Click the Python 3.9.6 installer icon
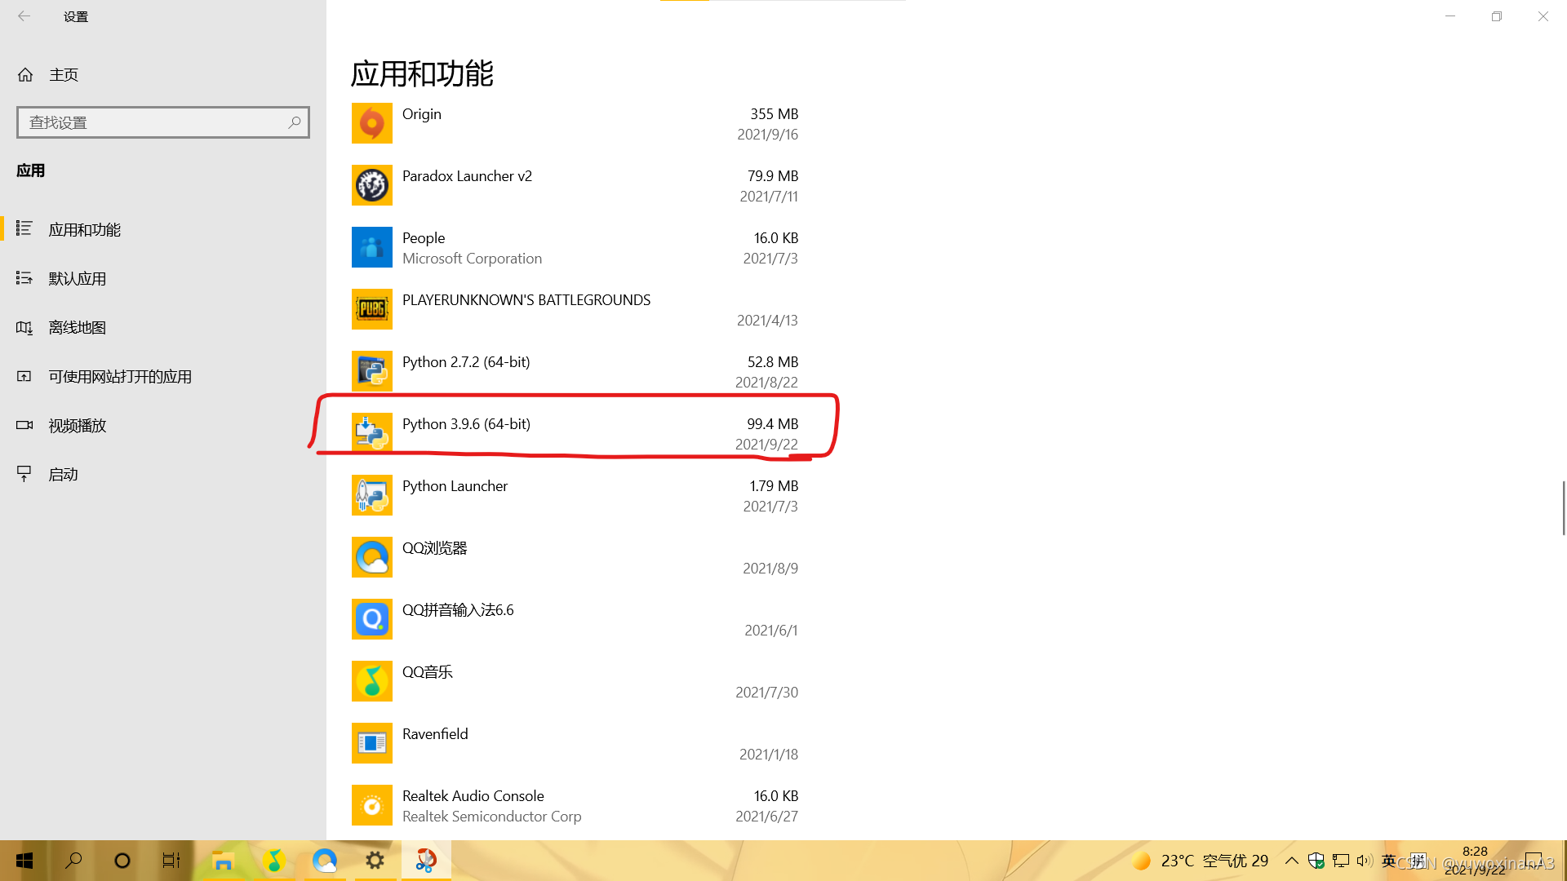Screen dimensions: 1567x881 (371, 433)
